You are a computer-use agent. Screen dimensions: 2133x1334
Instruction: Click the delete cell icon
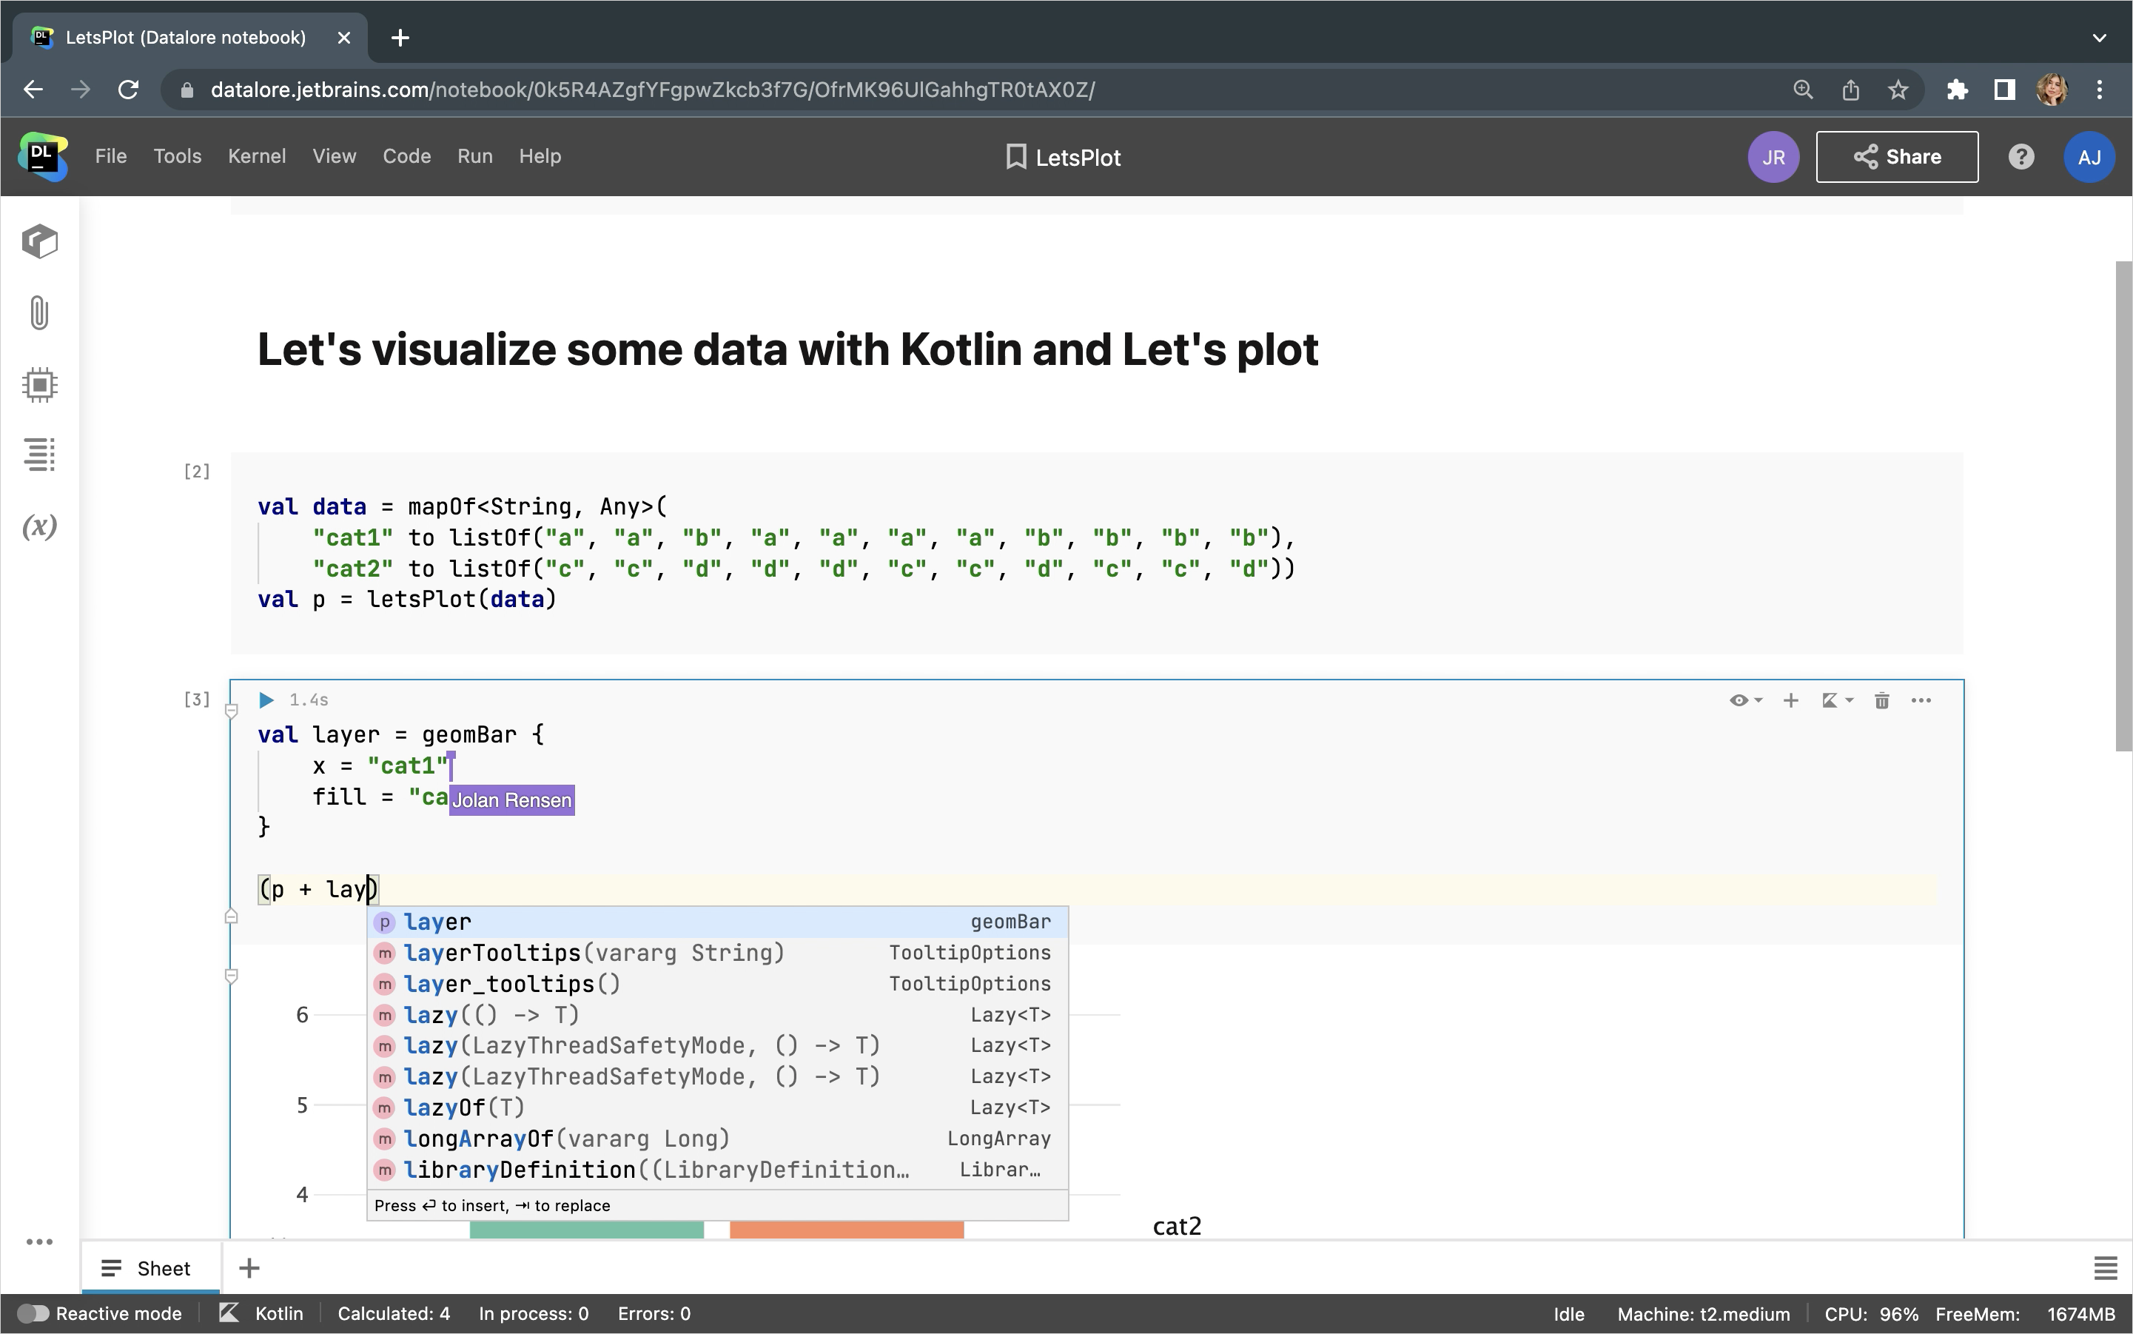[1880, 701]
